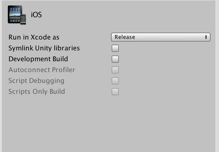Click the Release text in the combo box

coord(125,37)
